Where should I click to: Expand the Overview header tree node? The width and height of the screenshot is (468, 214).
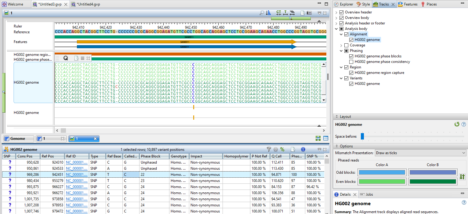(336, 12)
